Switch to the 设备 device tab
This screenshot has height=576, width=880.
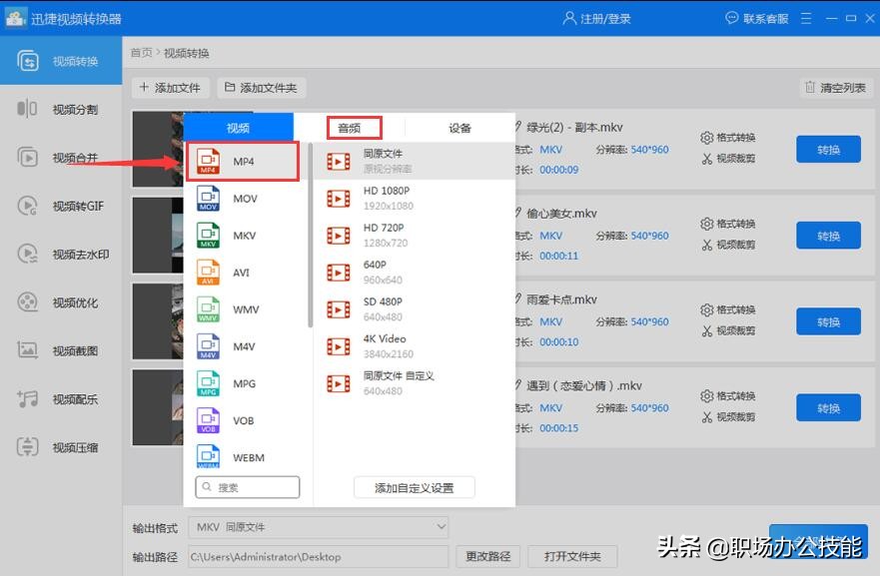[x=459, y=127]
